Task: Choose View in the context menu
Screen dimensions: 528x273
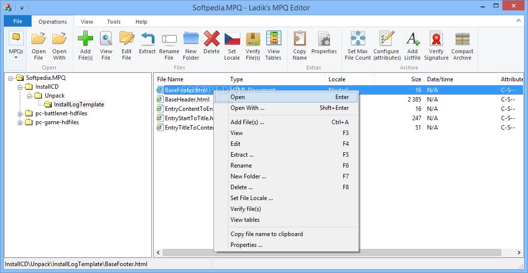Action: pos(286,133)
